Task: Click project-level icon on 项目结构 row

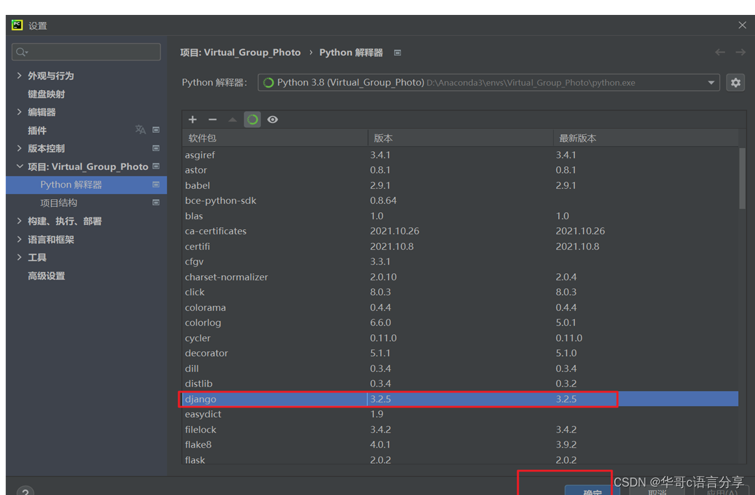Action: [x=156, y=202]
